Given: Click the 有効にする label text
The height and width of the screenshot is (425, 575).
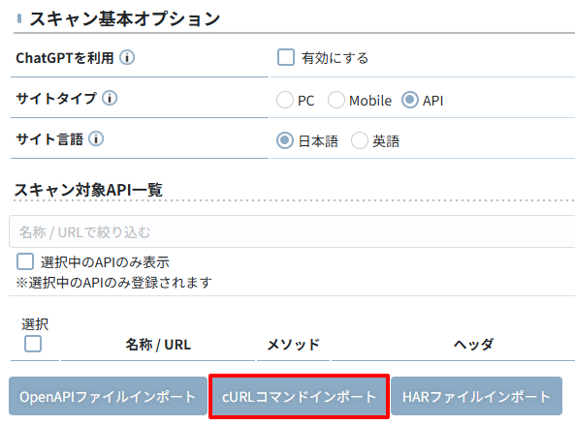Looking at the screenshot, I should (335, 58).
